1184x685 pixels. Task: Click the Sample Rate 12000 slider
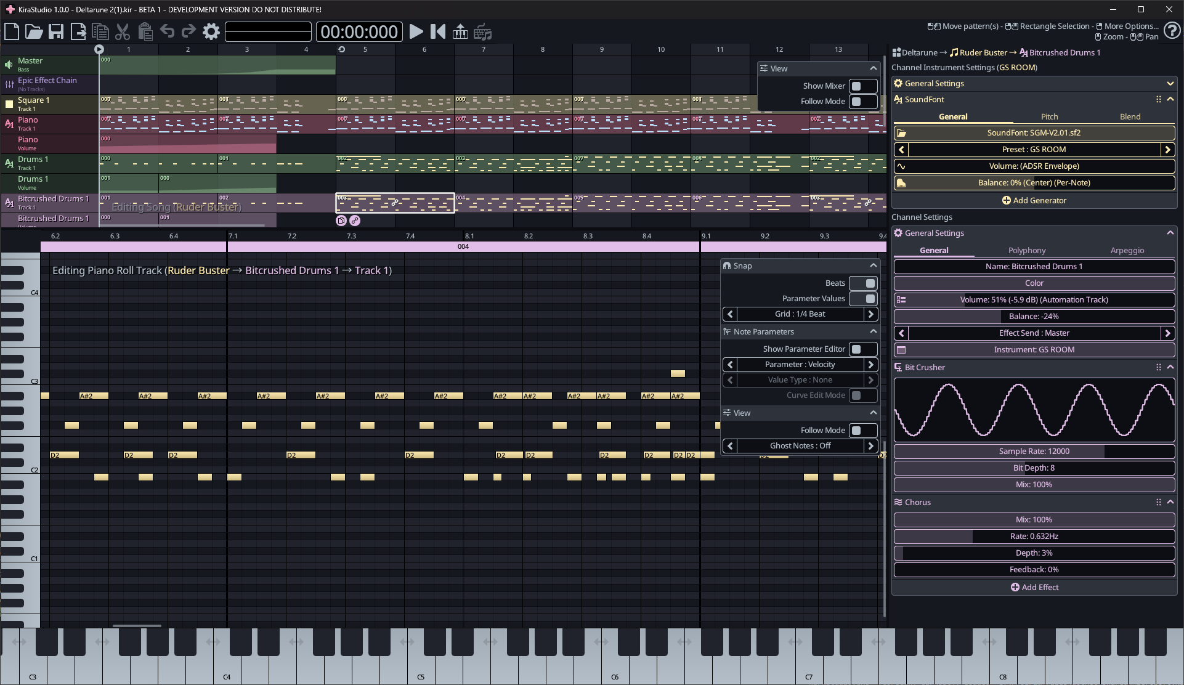click(1034, 451)
